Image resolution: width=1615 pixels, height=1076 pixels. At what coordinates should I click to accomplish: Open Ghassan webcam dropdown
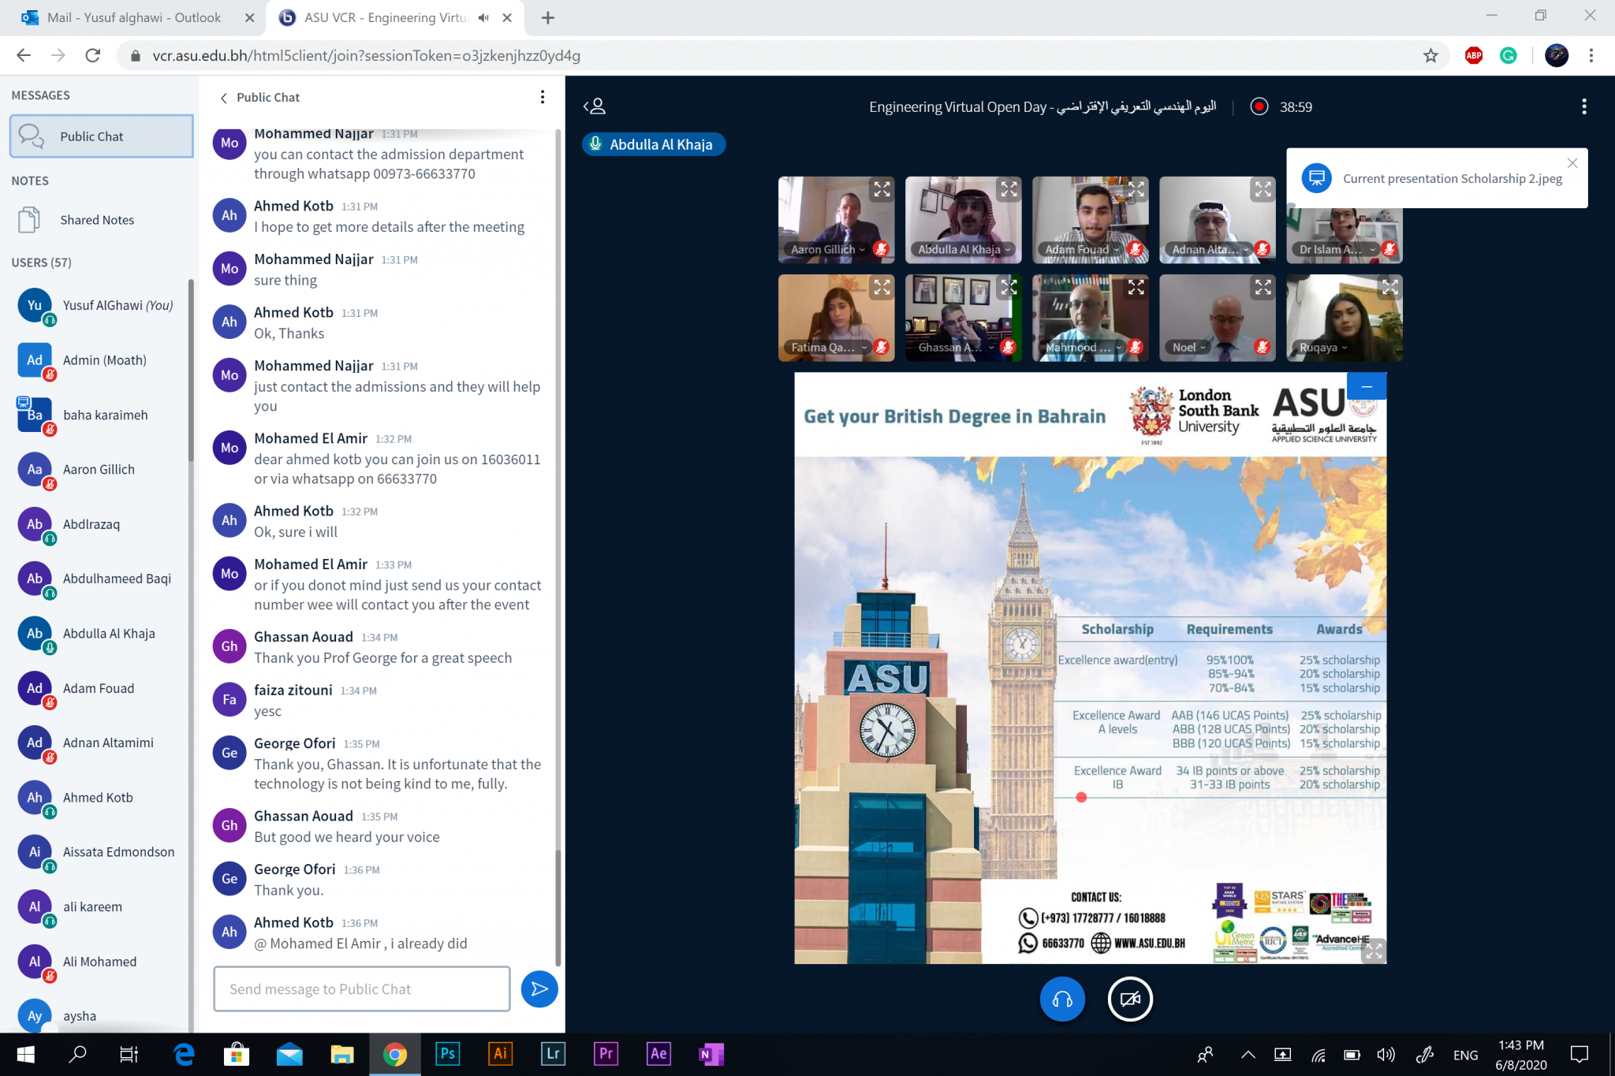[955, 347]
